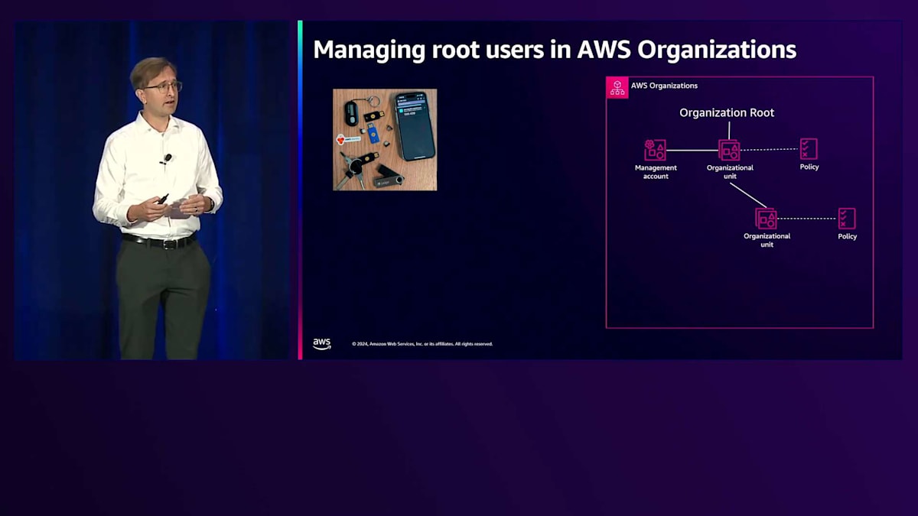918x516 pixels.
Task: Select the Policy icon beside lower unit
Action: [847, 219]
